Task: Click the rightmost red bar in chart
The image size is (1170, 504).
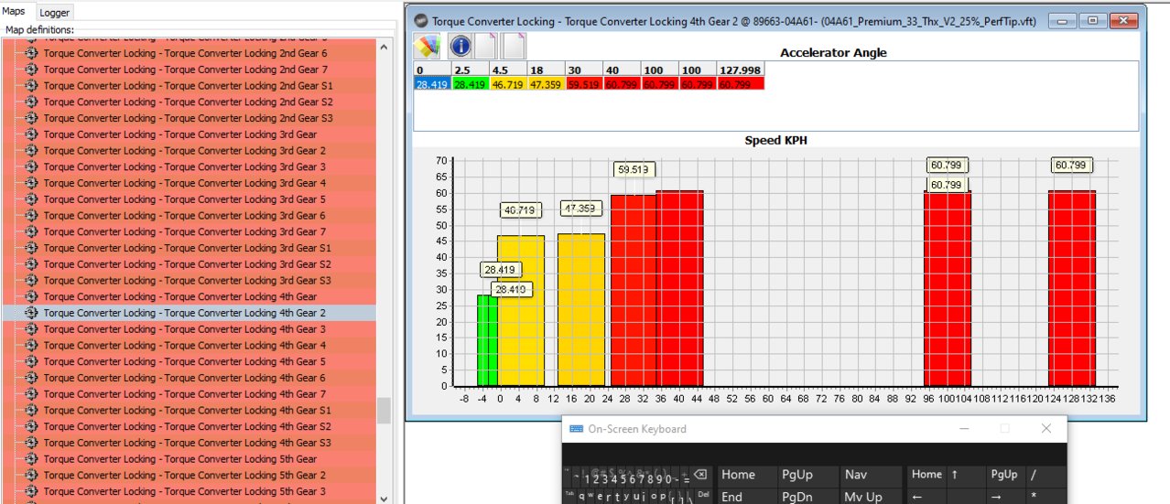Action: [1071, 288]
